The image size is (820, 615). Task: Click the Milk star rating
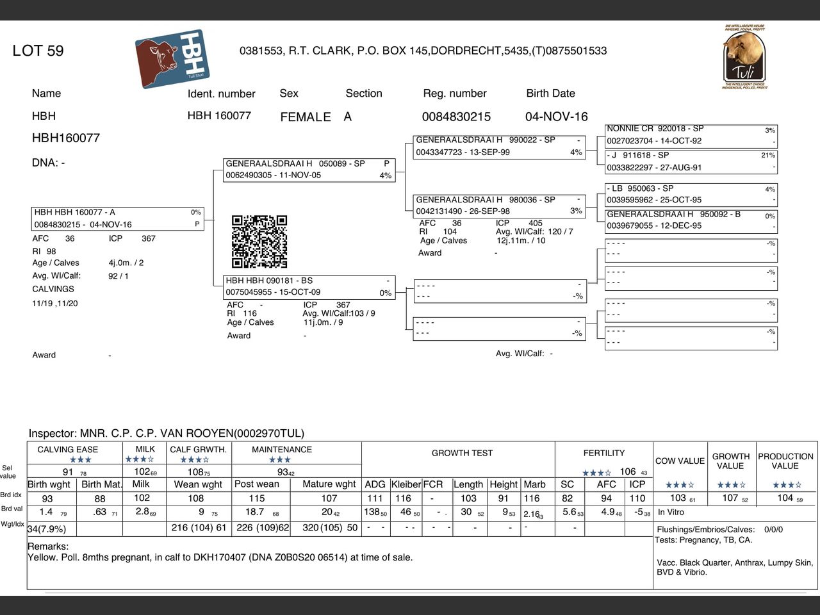140,459
